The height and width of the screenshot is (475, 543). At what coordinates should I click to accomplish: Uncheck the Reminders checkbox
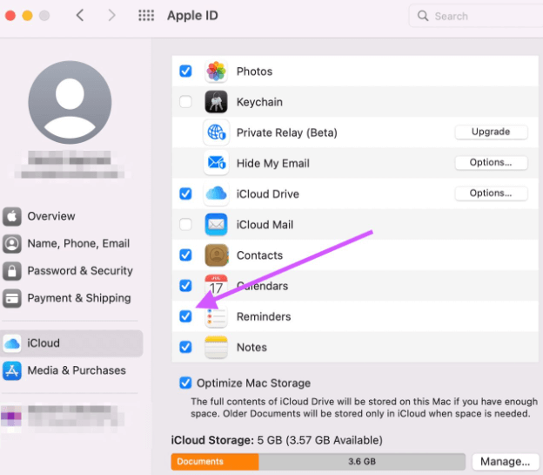[185, 316]
